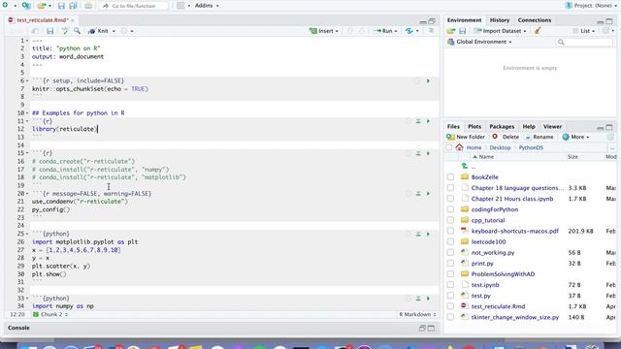Click the save document icon in editor toolbar
Viewport: 621px width, 349px height.
coord(49,31)
